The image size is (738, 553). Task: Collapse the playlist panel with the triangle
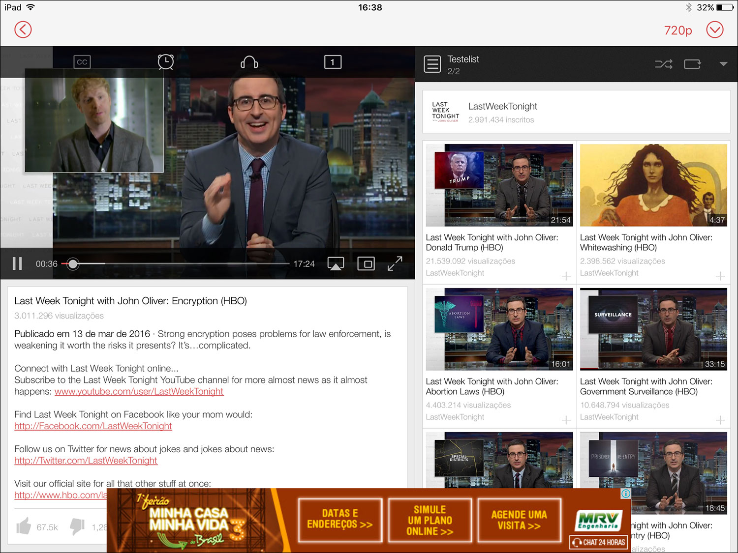pos(723,64)
